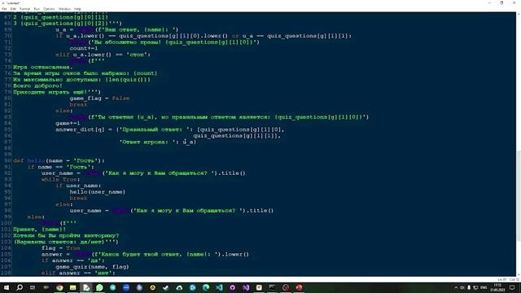Open the Run menu
This screenshot has width=521, height=293.
37,9
